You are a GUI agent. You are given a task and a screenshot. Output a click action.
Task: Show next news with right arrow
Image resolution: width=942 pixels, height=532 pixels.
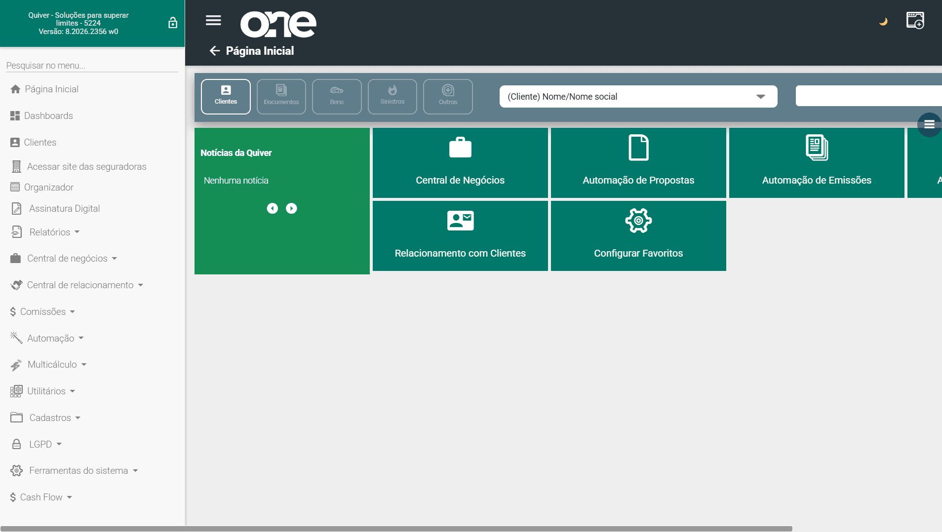[x=291, y=208]
